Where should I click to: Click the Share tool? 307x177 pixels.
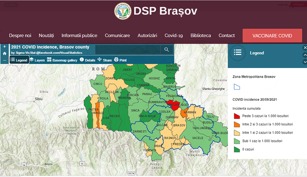(104, 60)
